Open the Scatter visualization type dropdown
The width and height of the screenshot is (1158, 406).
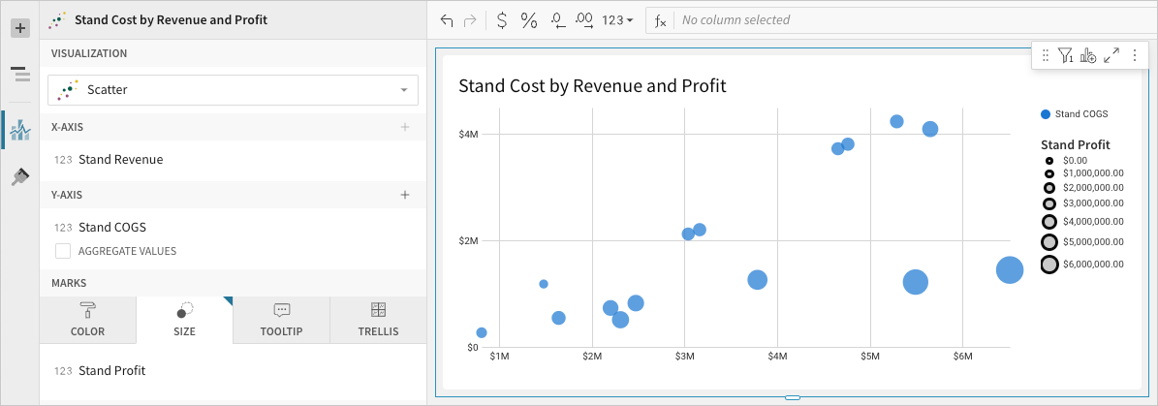233,90
